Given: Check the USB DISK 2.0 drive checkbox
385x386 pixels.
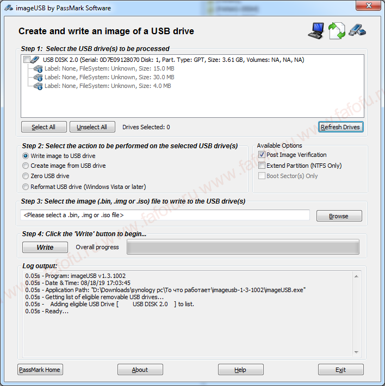Looking at the screenshot, I should 27,60.
